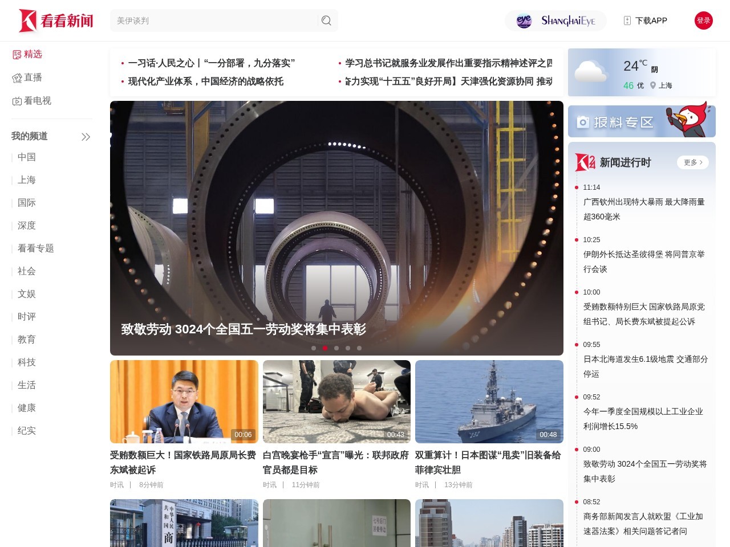
Task: Open 更多 in the 新闻进行时 panel
Action: pos(692,162)
